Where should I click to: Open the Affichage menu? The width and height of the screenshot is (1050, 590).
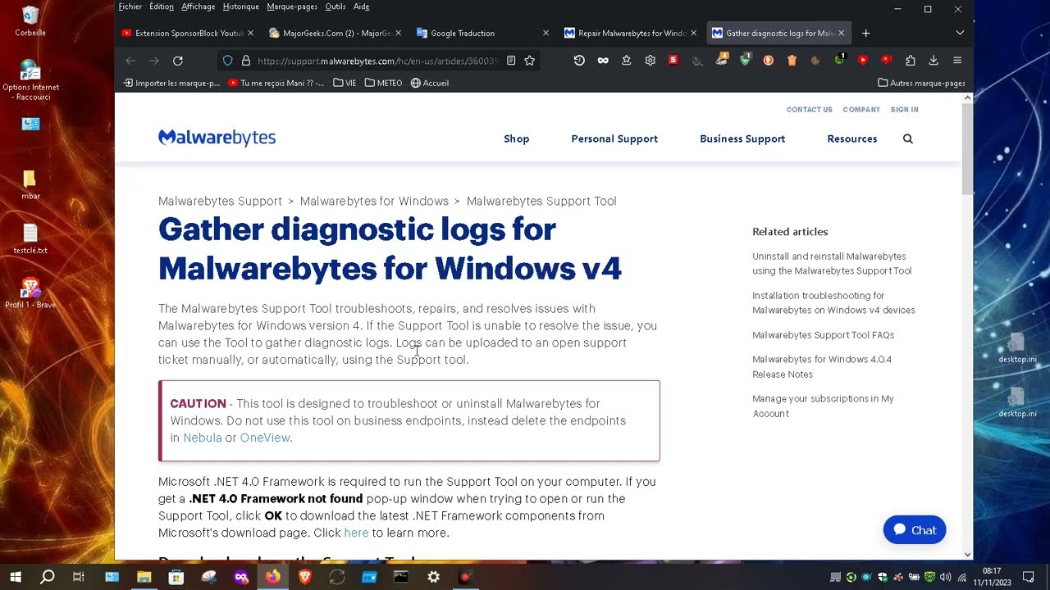[x=198, y=7]
